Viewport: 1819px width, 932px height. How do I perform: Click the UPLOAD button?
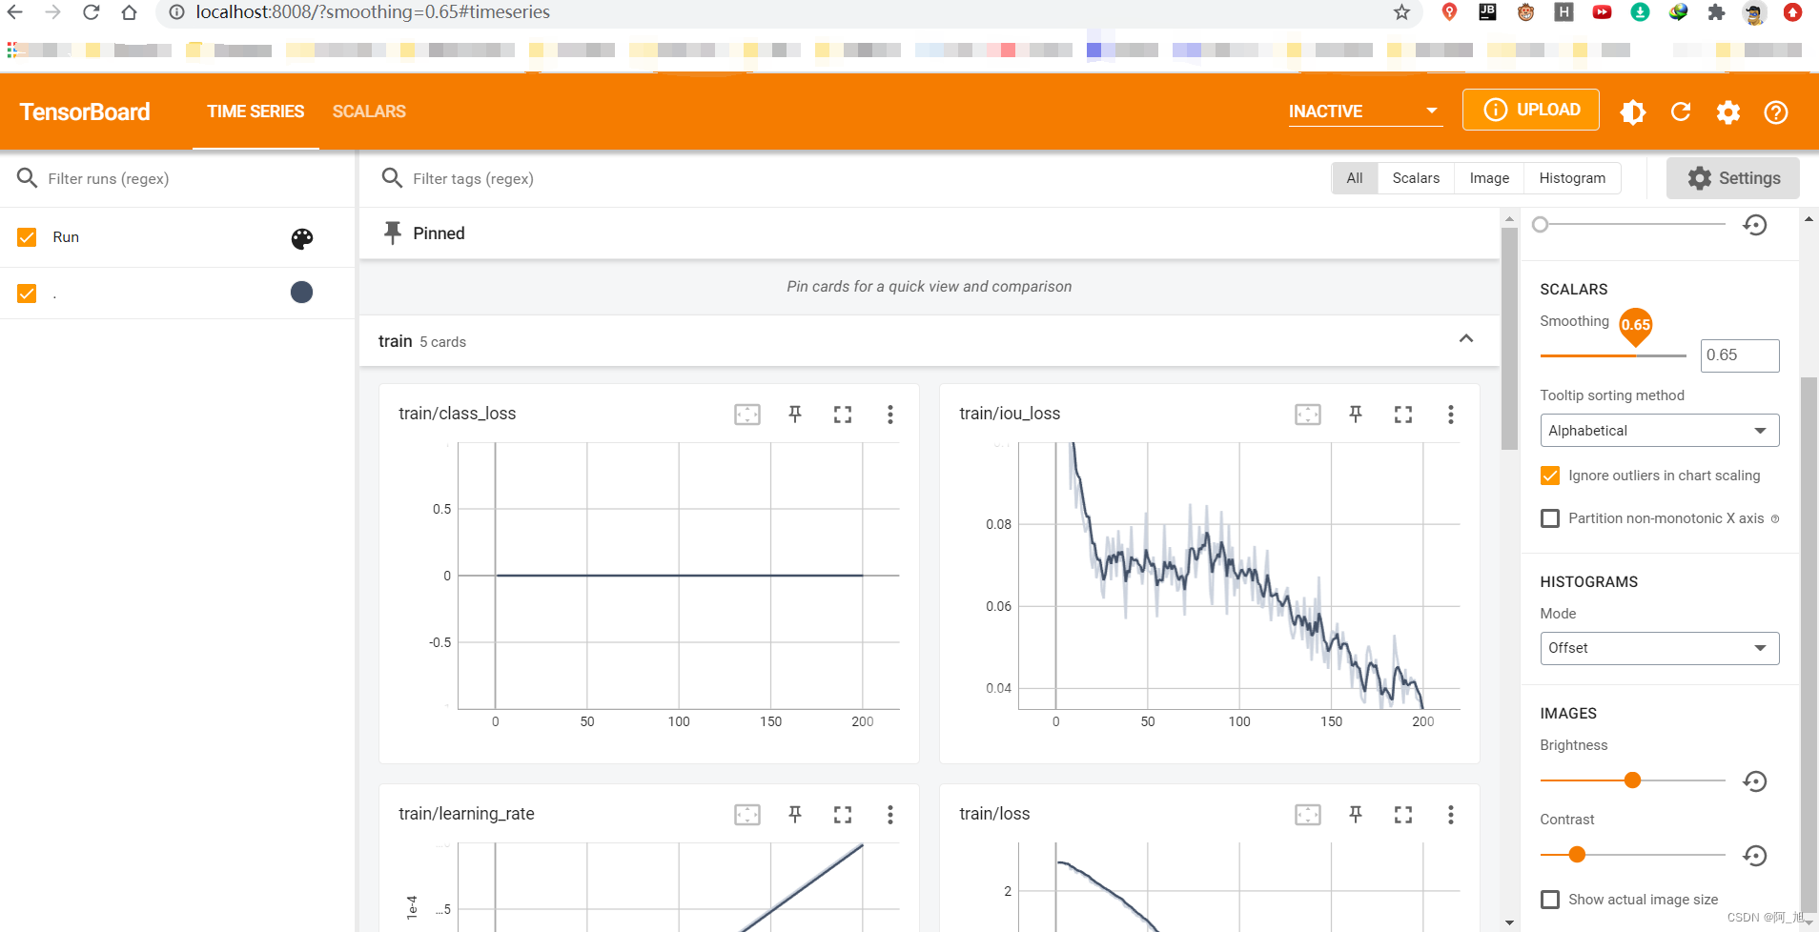click(1531, 110)
